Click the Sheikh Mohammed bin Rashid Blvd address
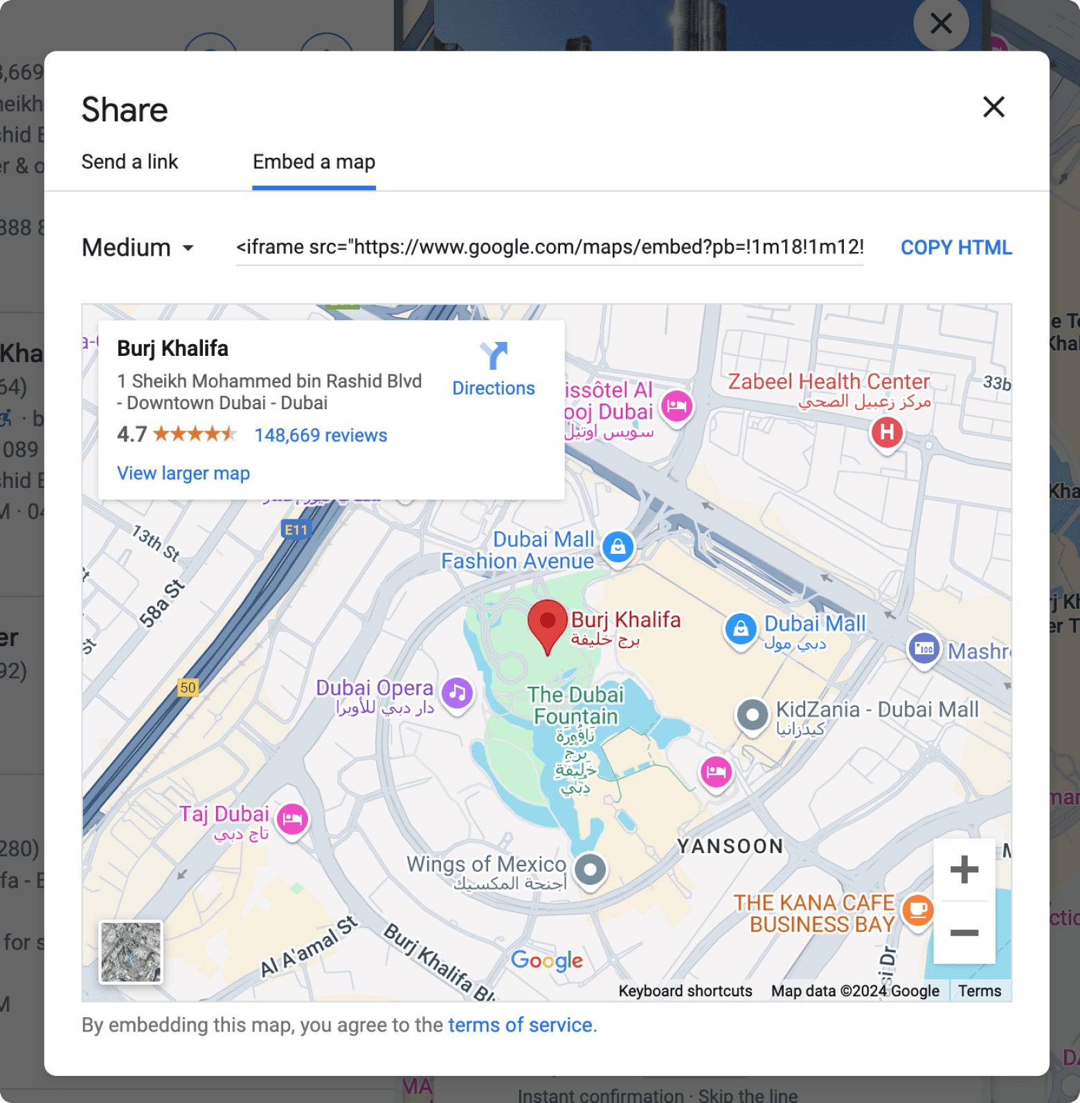Screen dimensions: 1080x1103 pos(269,392)
